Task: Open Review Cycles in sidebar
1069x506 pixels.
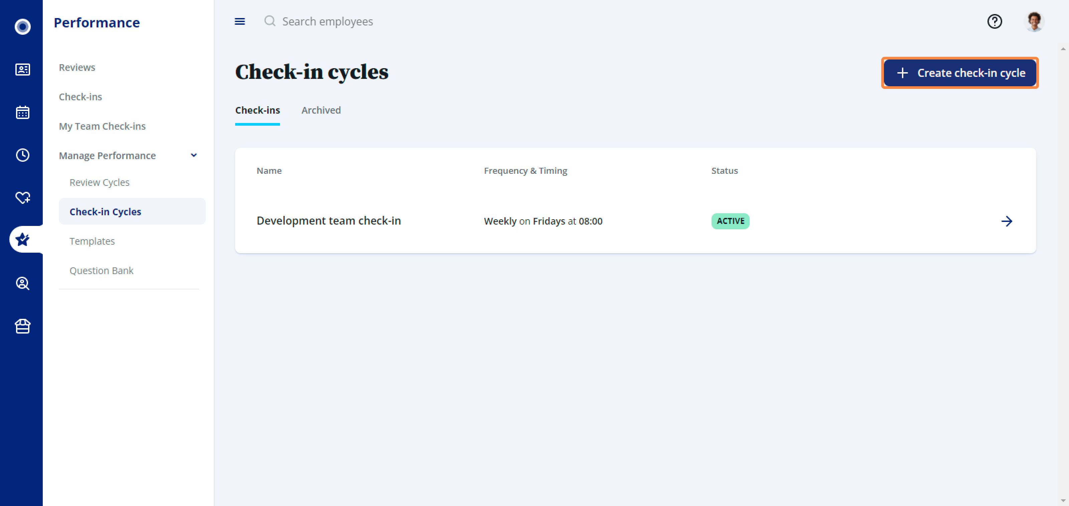Action: [x=99, y=182]
